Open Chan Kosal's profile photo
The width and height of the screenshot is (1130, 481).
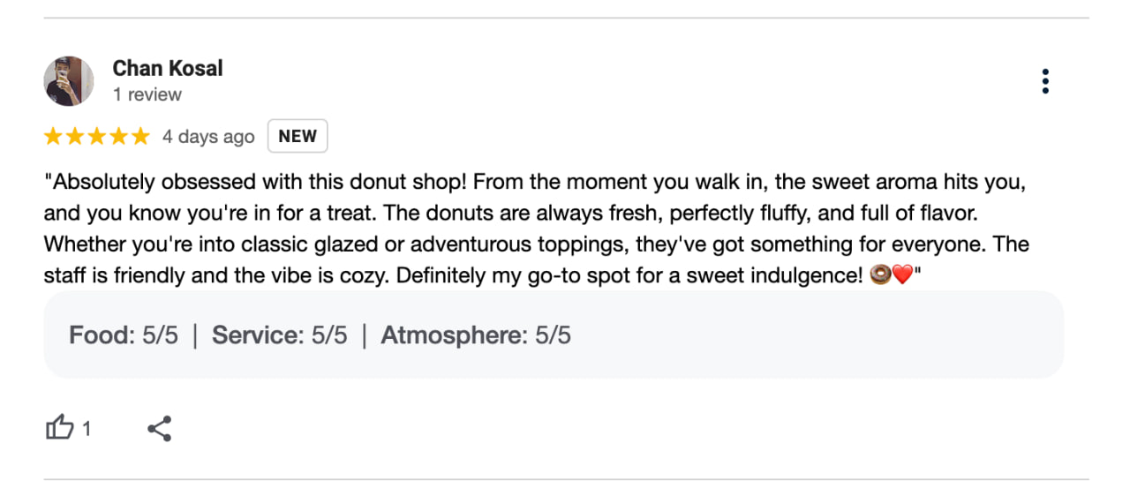point(69,81)
